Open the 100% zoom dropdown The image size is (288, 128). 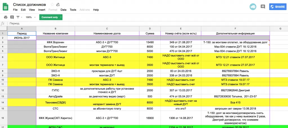click(x=30, y=17)
